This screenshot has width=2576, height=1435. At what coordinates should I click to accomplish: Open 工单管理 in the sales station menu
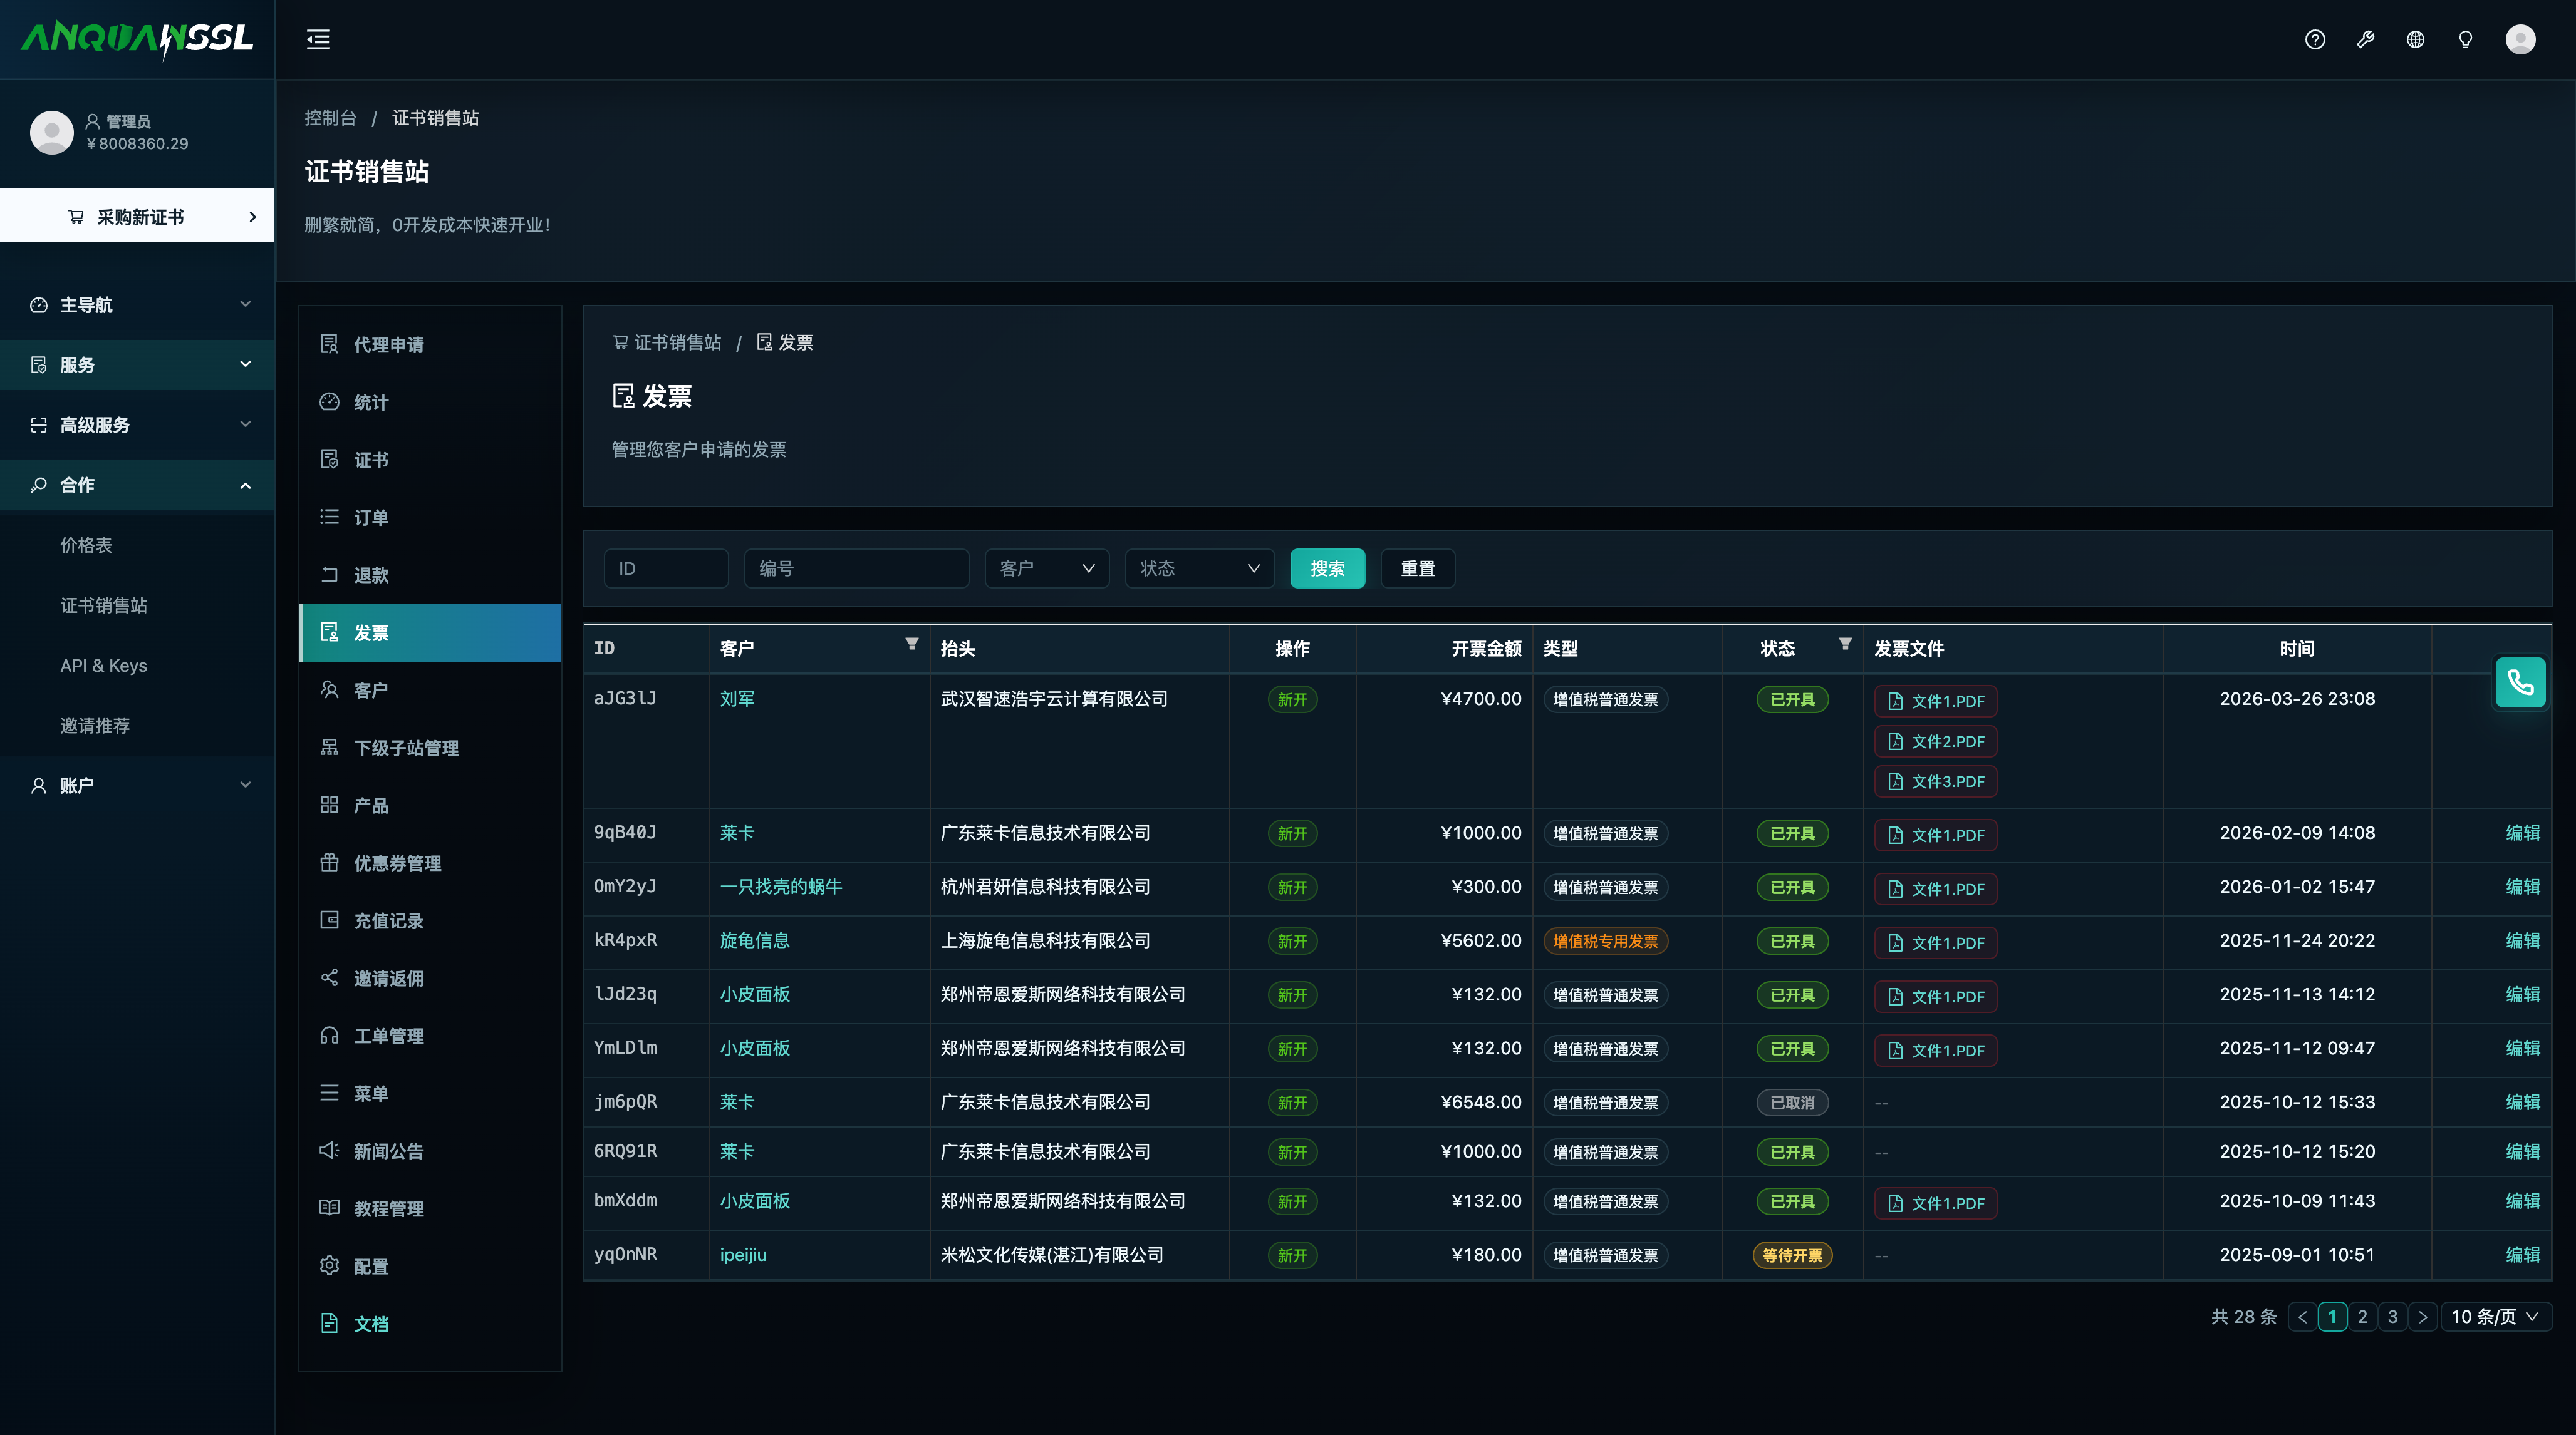click(430, 1036)
